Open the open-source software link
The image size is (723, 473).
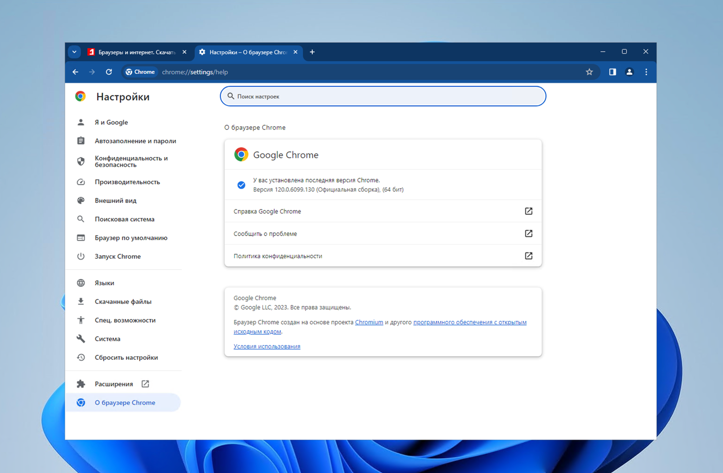pyautogui.click(x=470, y=322)
